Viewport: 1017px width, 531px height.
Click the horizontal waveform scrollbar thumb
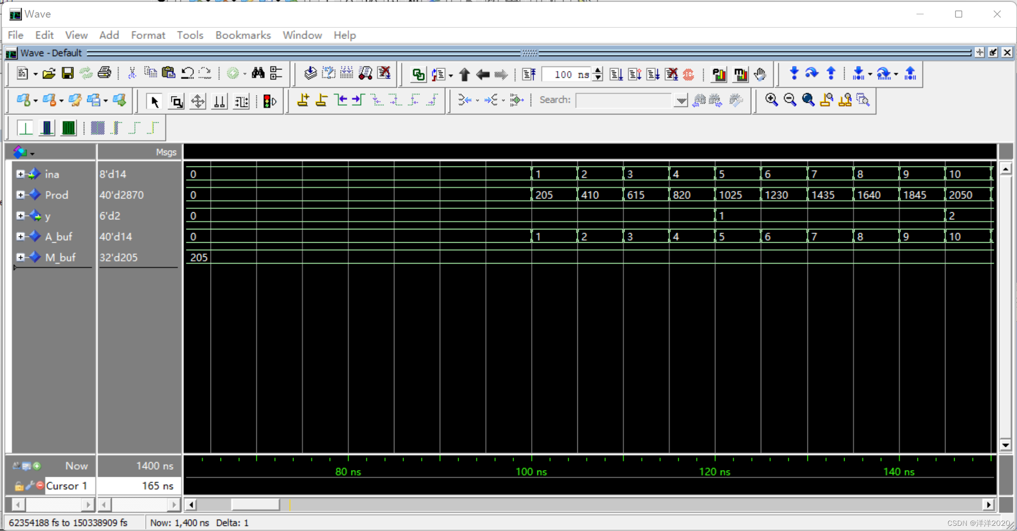pyautogui.click(x=255, y=504)
